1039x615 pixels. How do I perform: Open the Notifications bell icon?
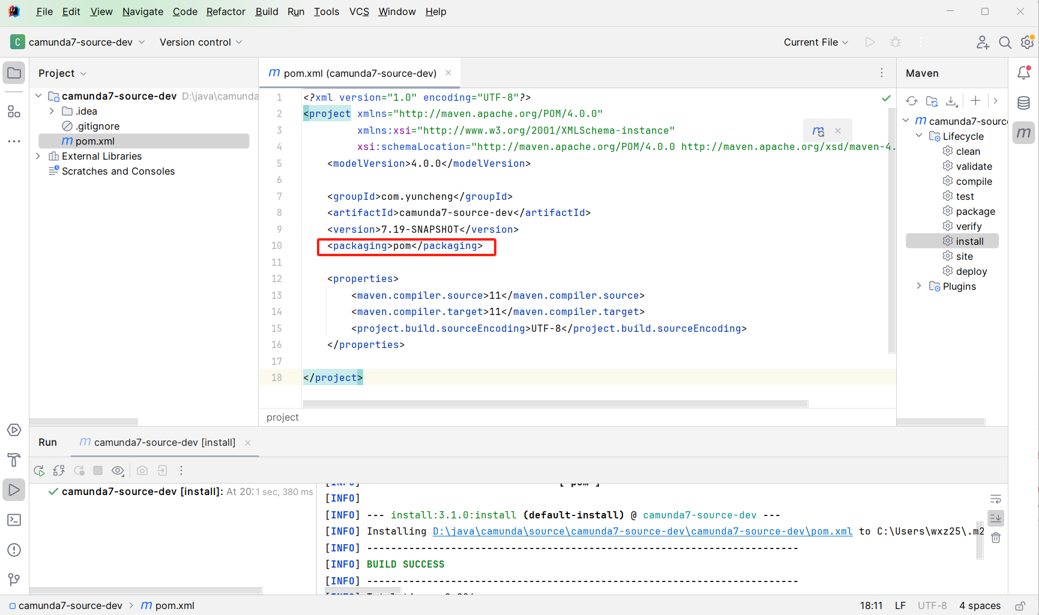(x=1024, y=73)
